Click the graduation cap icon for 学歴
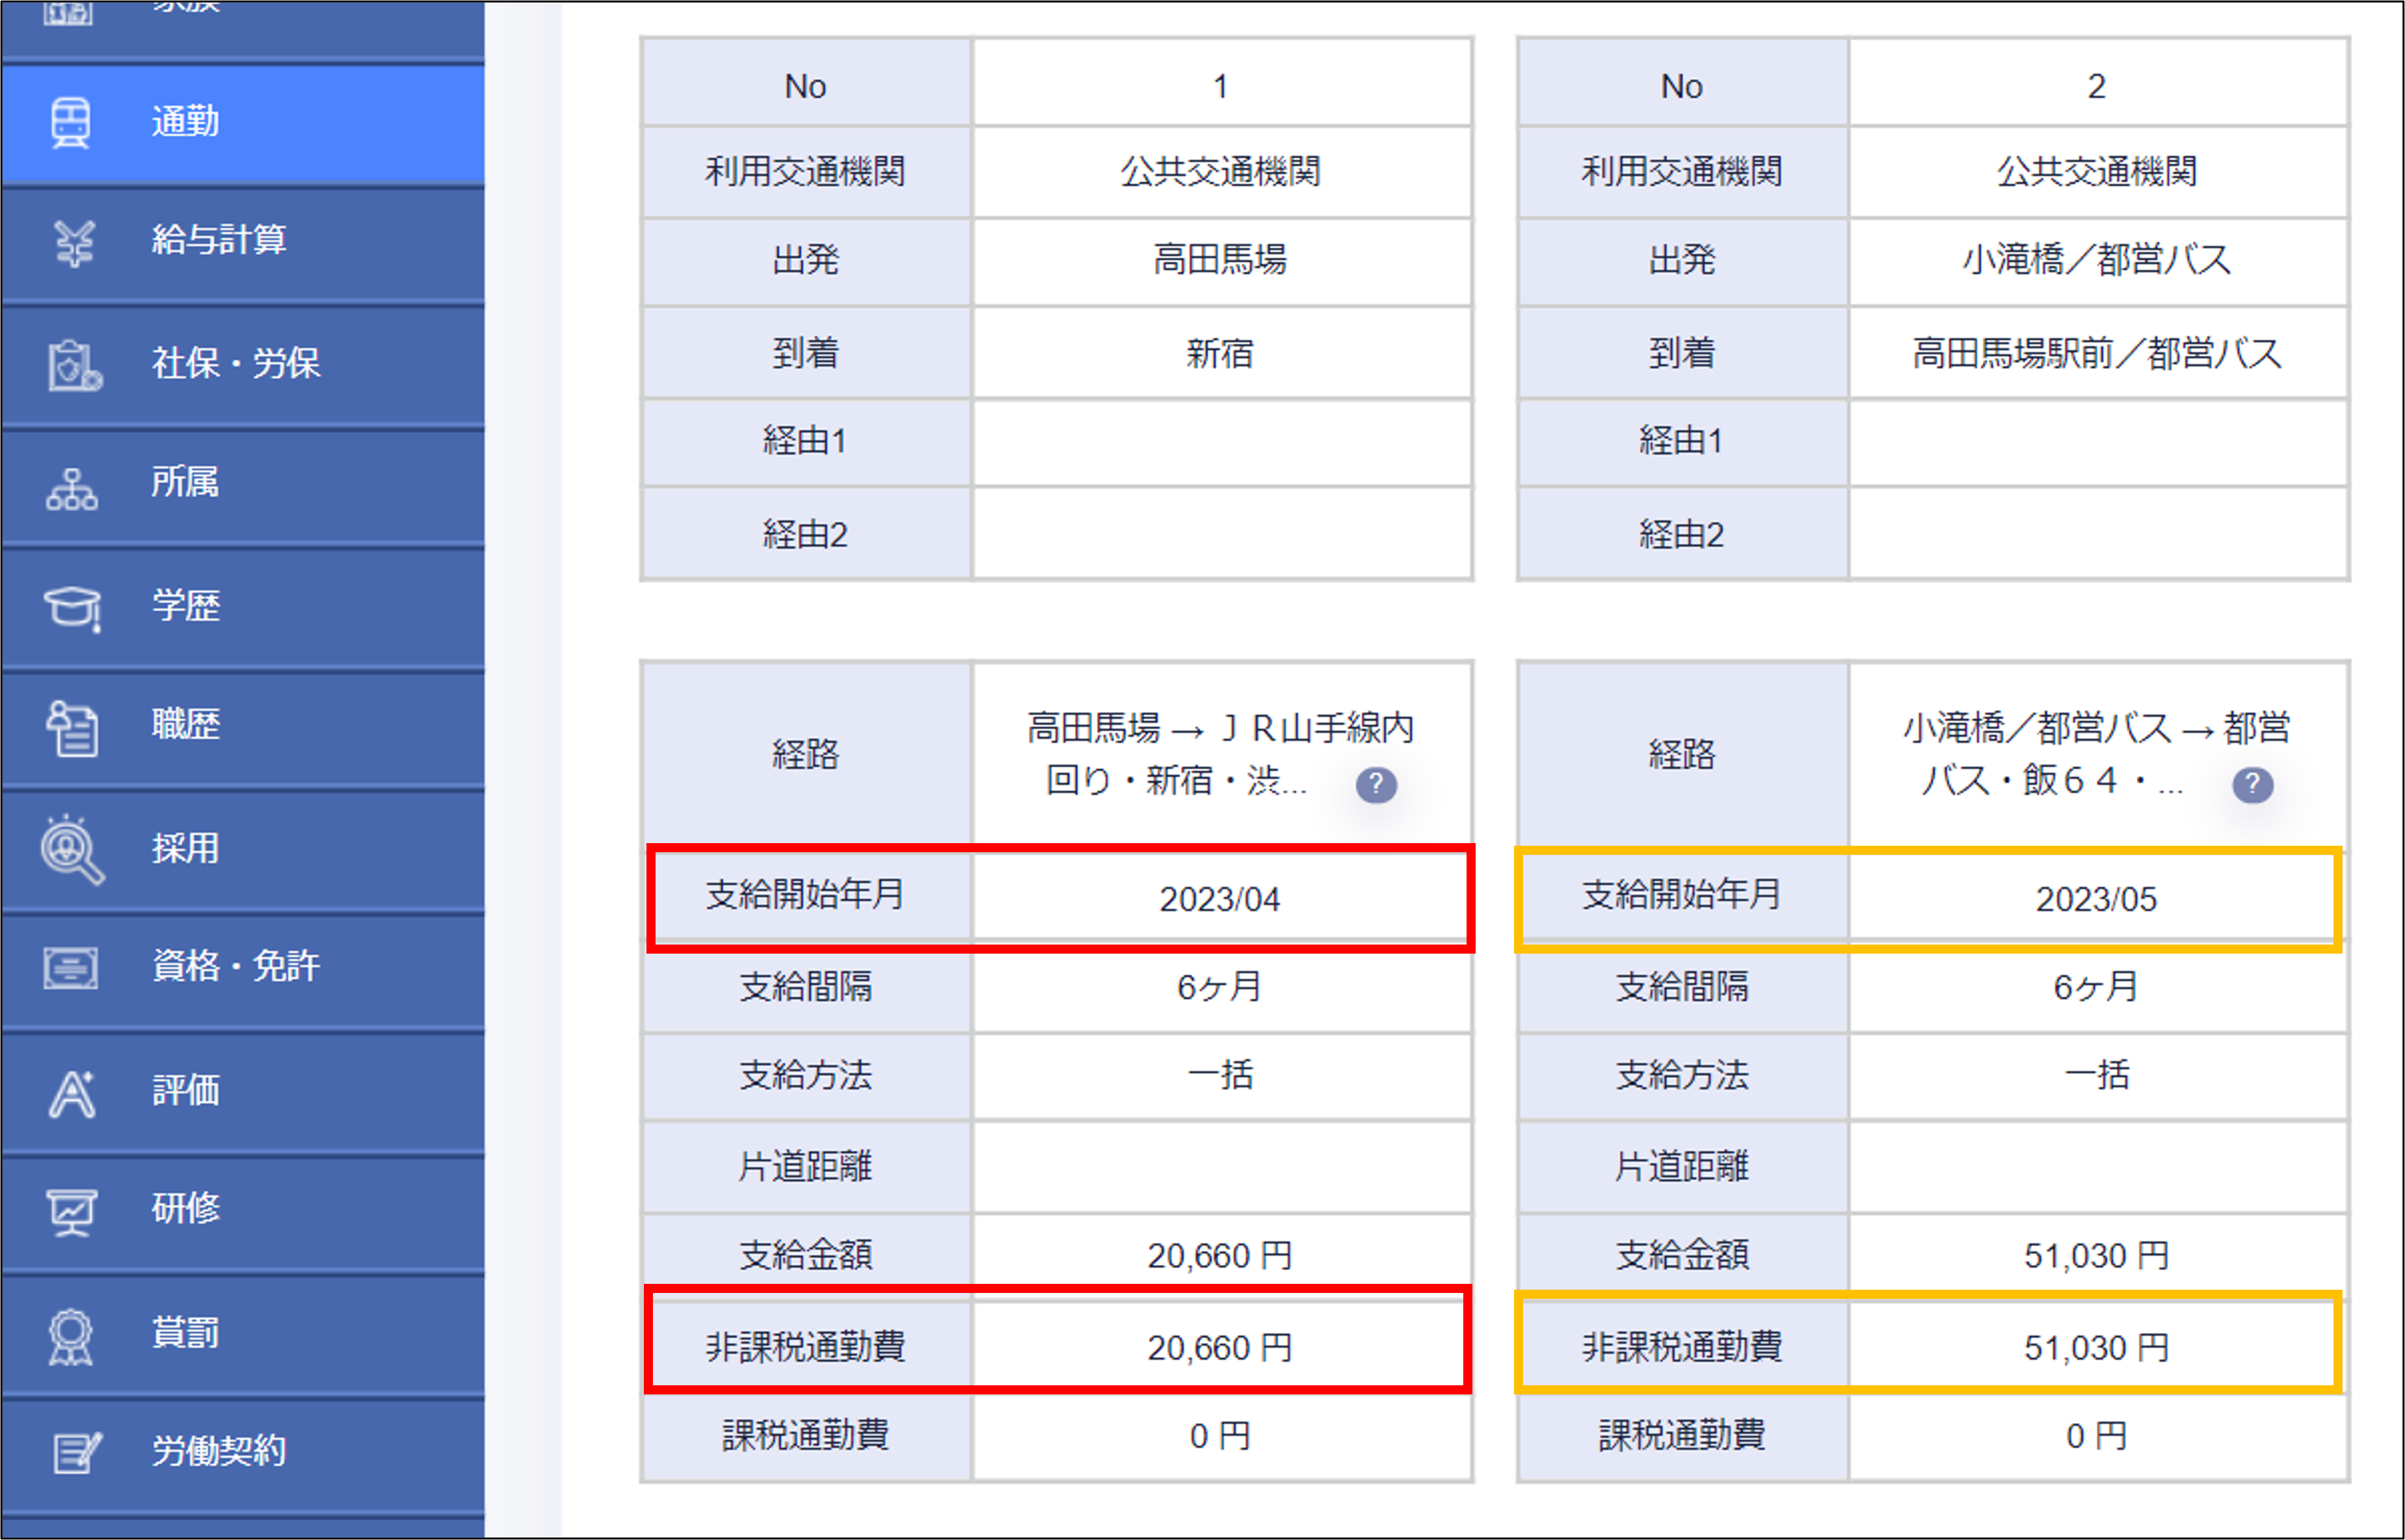Viewport: 2405px width, 1540px height. (x=72, y=607)
